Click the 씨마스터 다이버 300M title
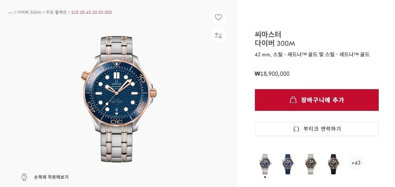395x187 pixels. tap(275, 39)
